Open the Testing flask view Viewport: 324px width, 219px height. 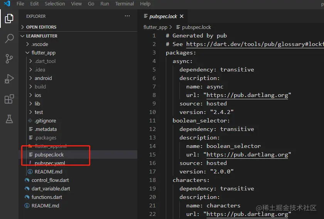coord(9,119)
